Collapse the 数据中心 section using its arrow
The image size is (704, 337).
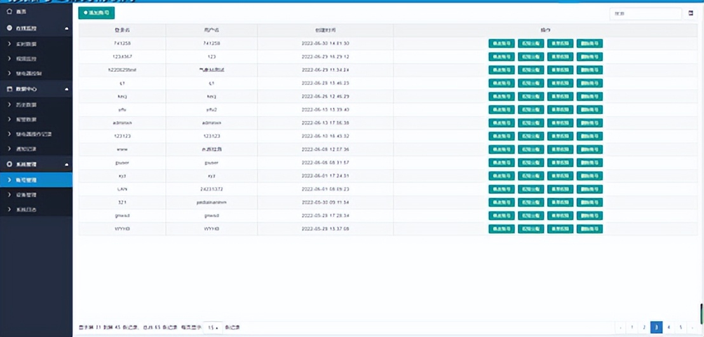[x=67, y=89]
